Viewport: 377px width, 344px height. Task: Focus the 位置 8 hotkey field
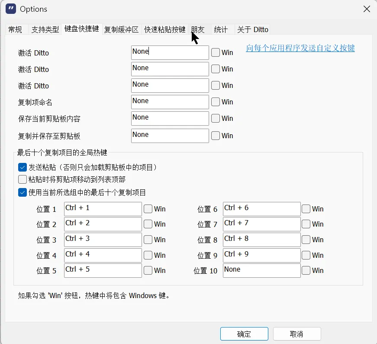click(262, 240)
